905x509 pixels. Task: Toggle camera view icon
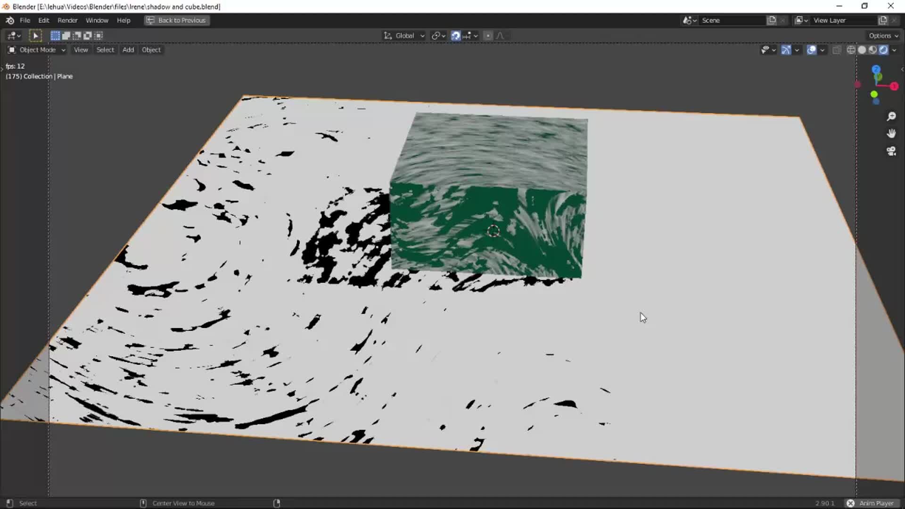coord(891,151)
